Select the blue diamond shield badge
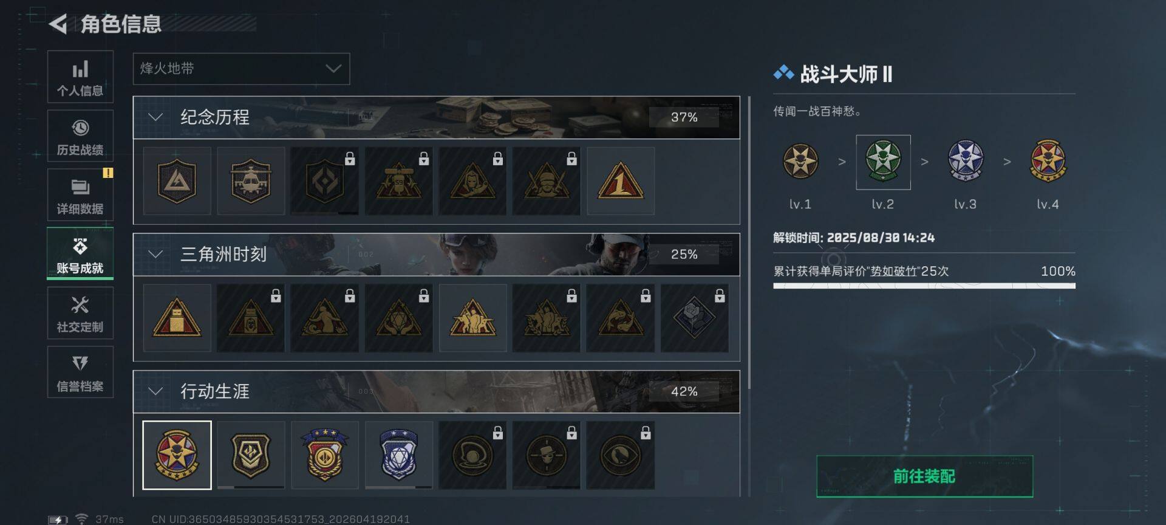This screenshot has height=525, width=1166. pyautogui.click(x=398, y=455)
